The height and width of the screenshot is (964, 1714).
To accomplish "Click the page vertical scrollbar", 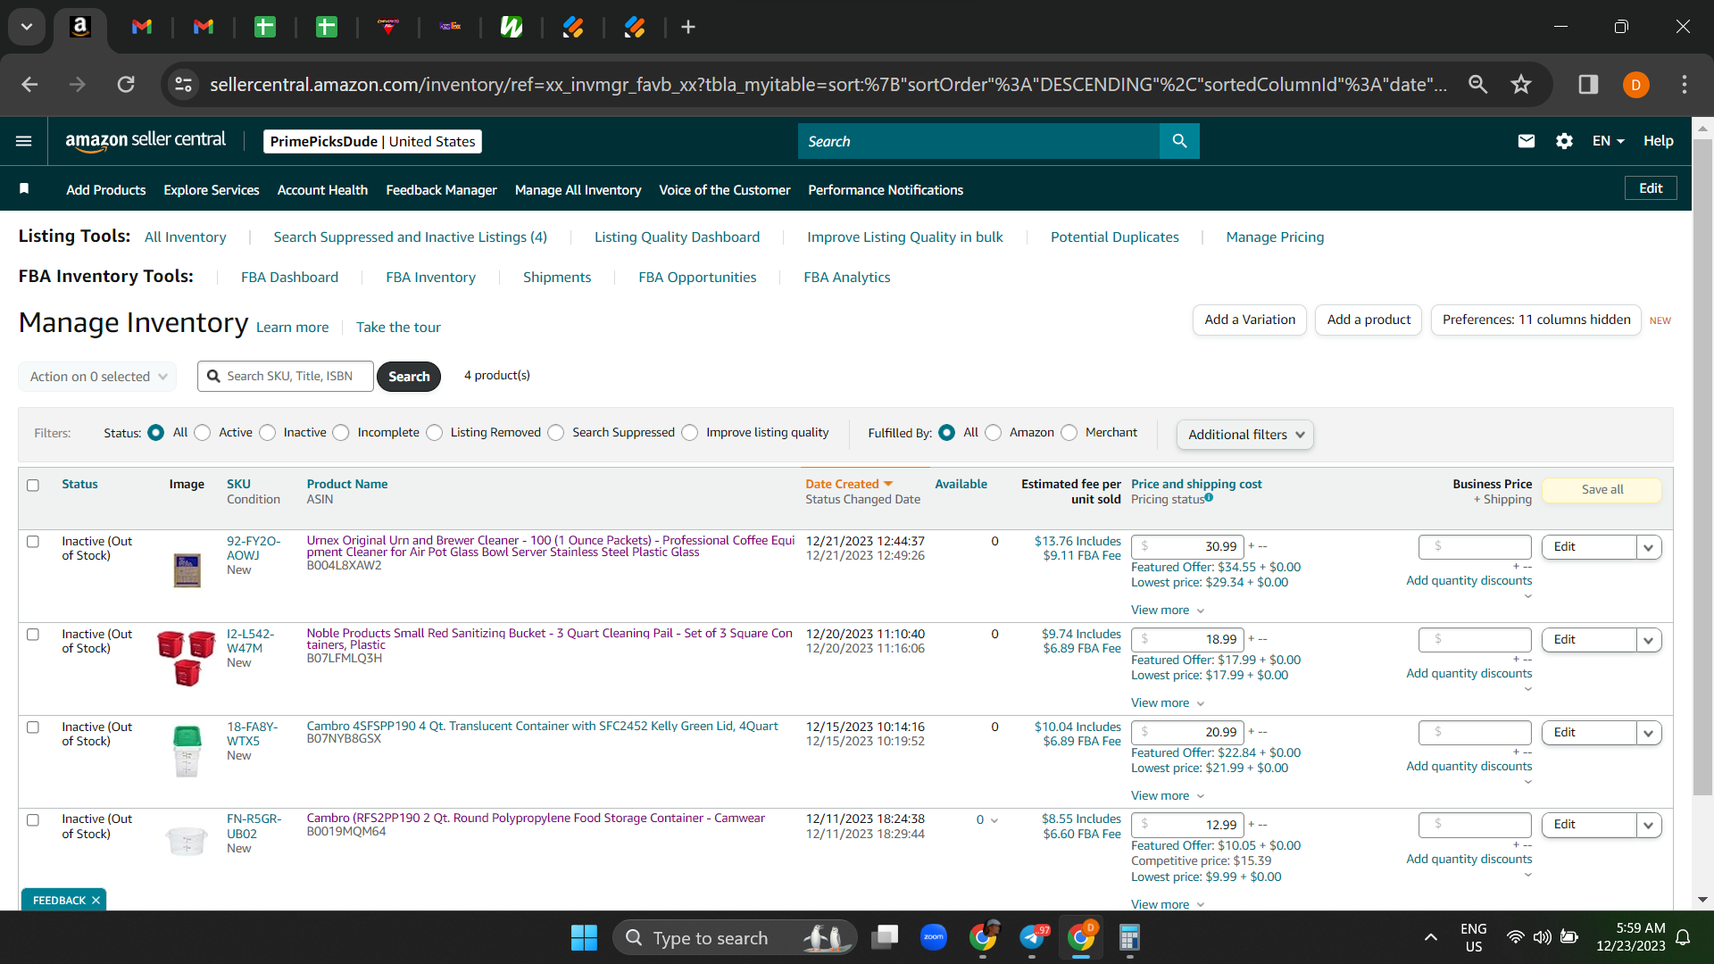I will click(x=1702, y=466).
